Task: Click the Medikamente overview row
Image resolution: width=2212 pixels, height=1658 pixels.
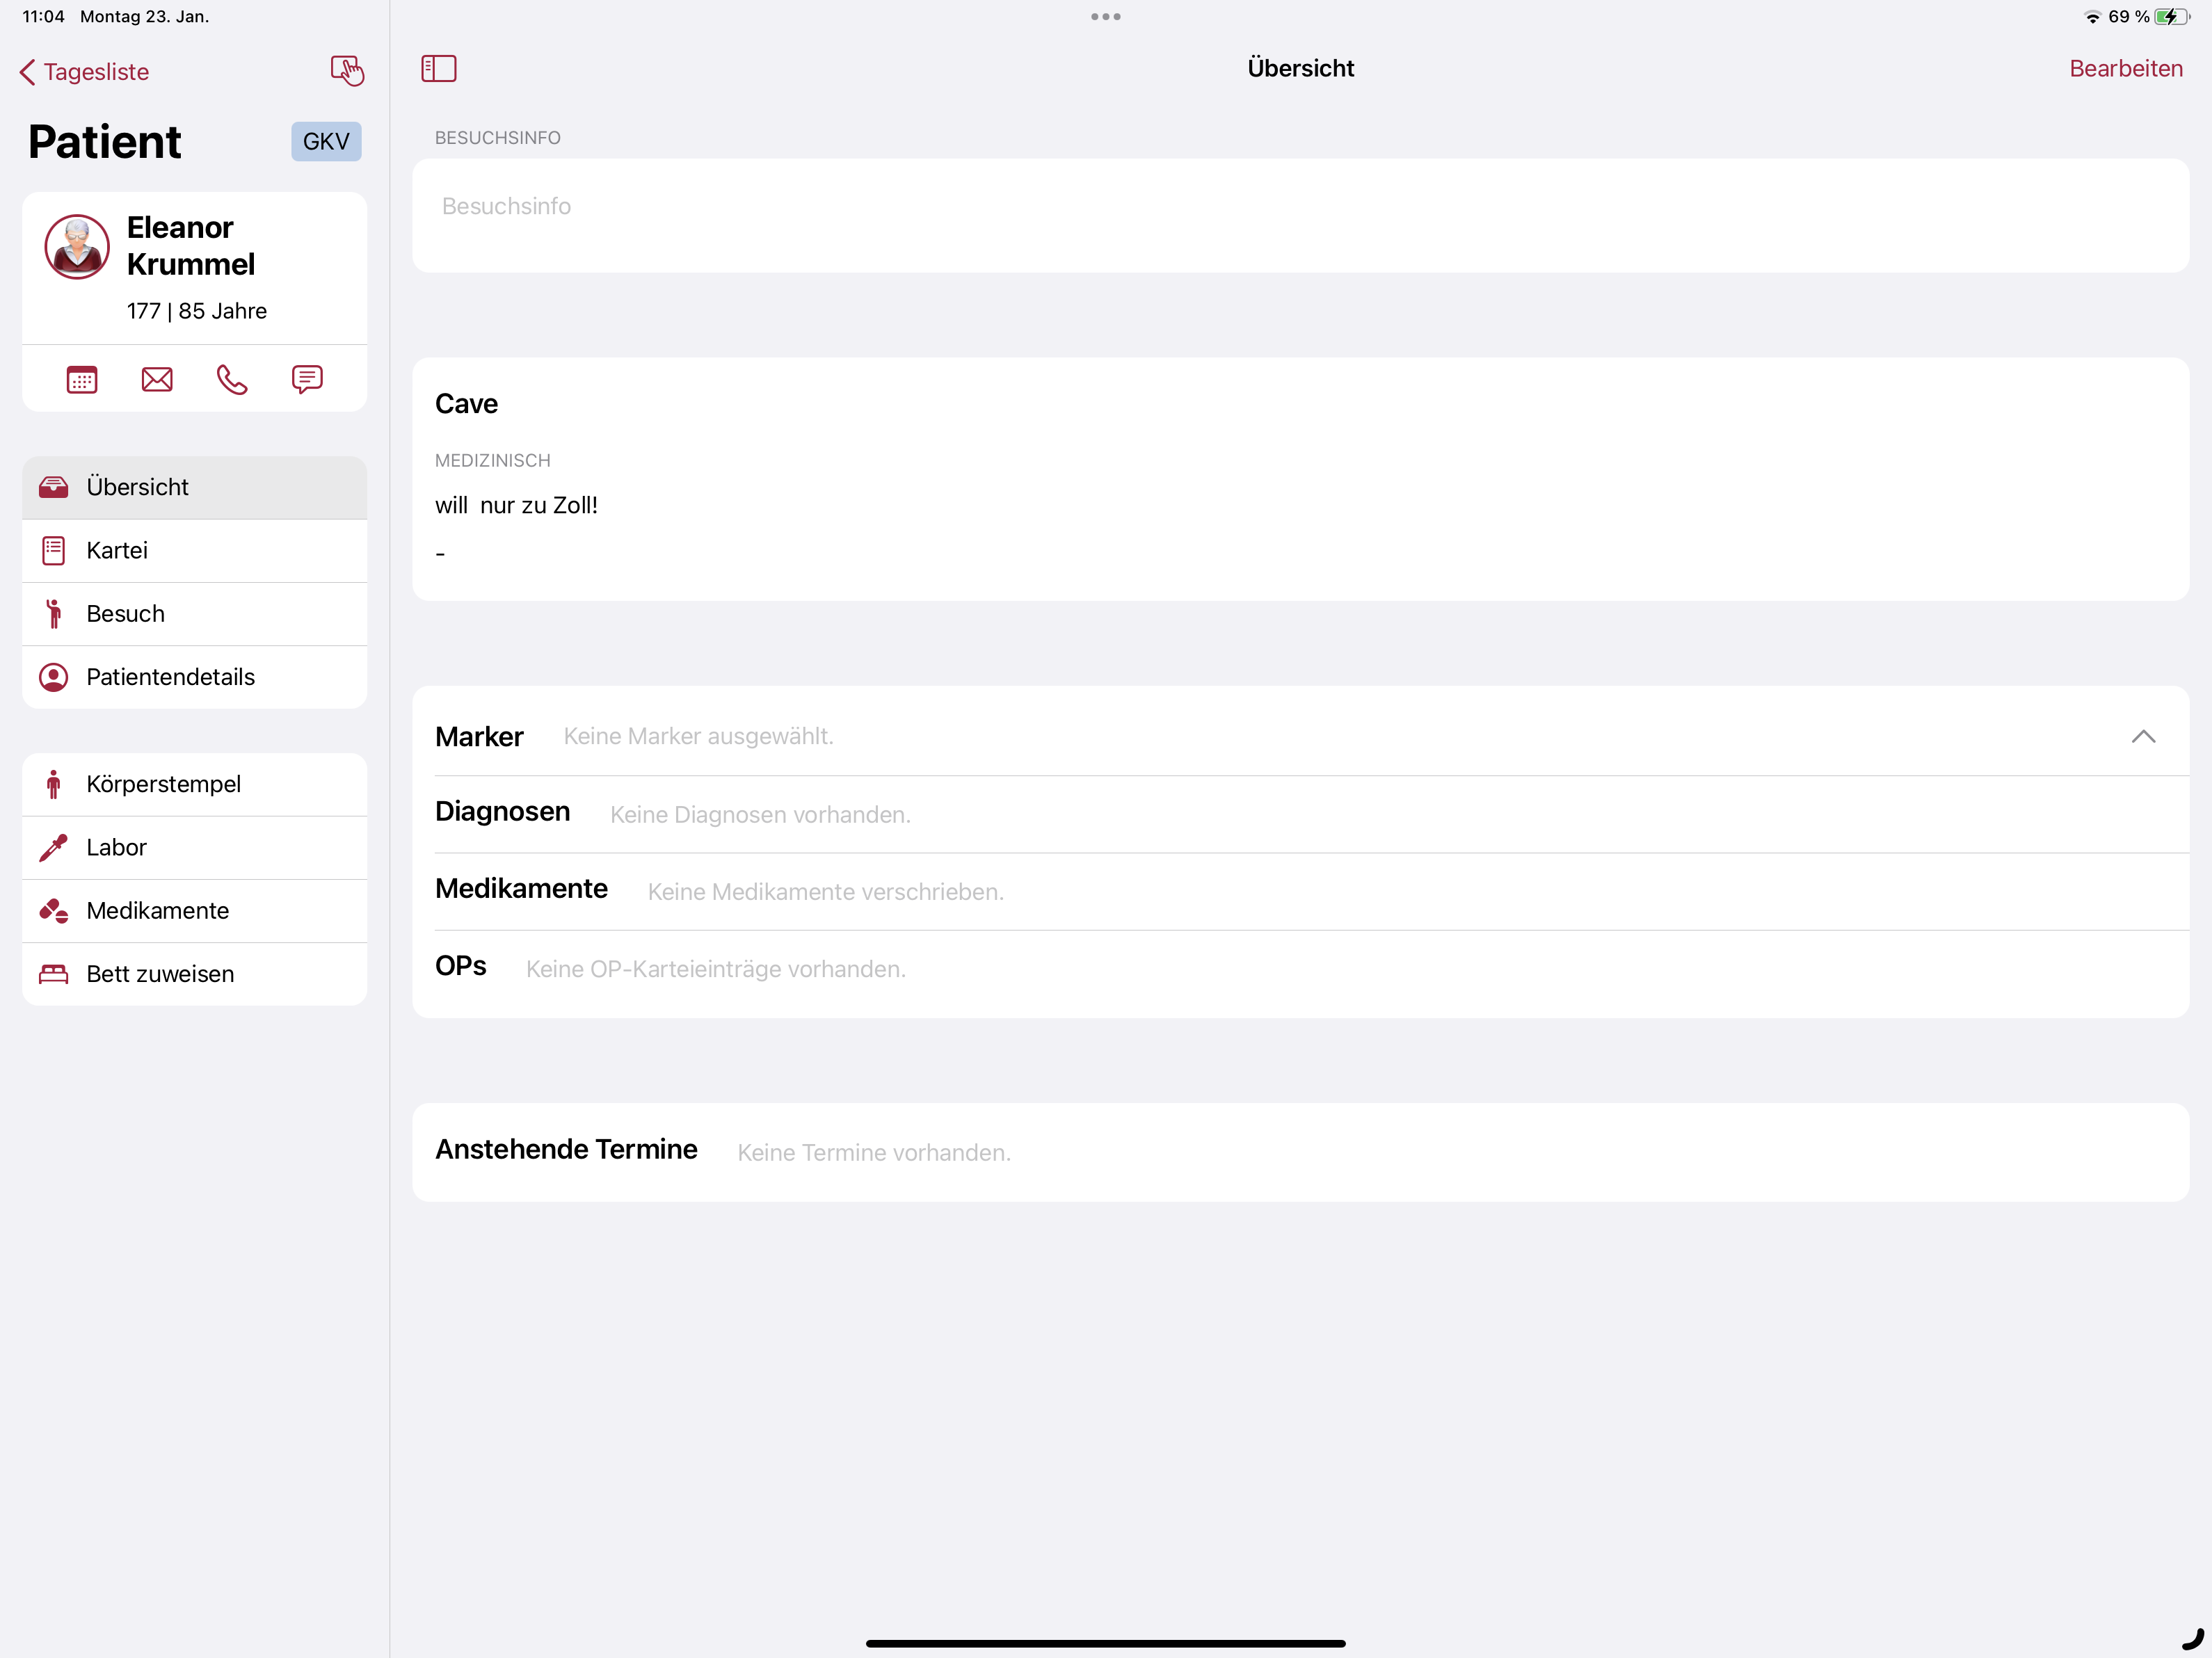Action: click(1300, 891)
